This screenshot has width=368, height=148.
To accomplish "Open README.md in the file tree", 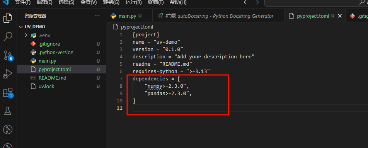I will coord(61,78).
